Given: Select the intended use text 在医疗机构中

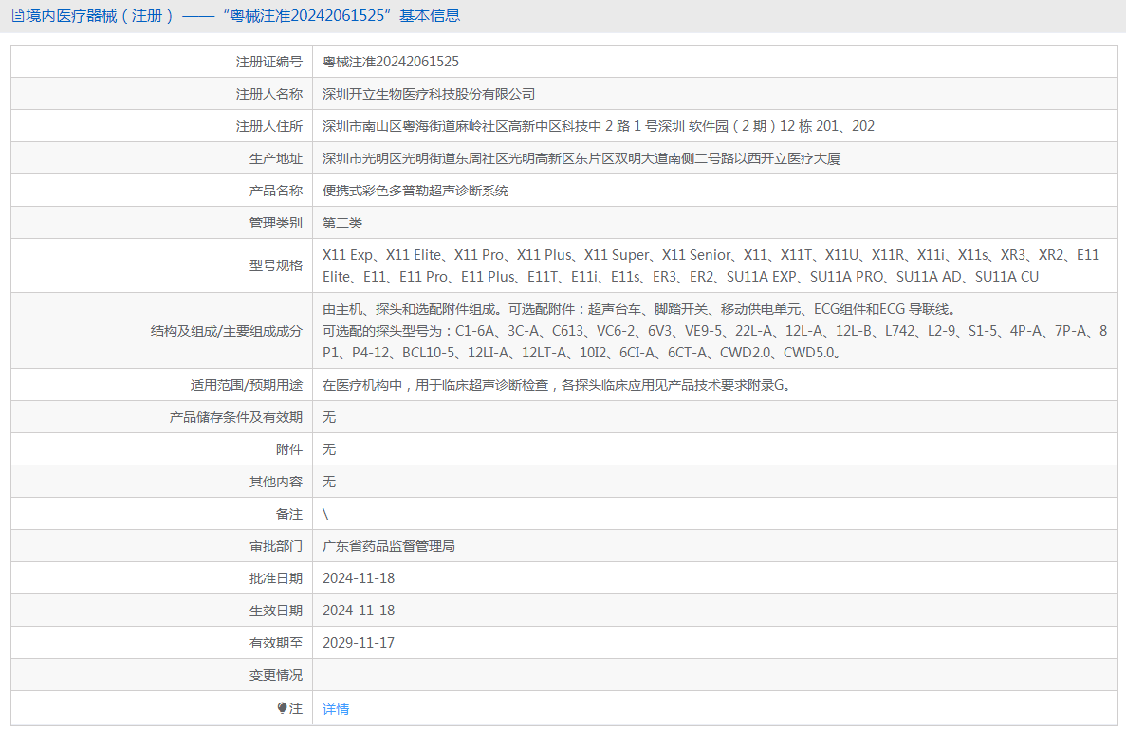Looking at the screenshot, I should point(558,386).
